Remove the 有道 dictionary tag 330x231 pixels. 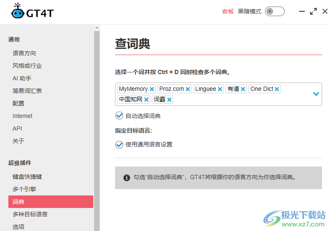click(243, 89)
